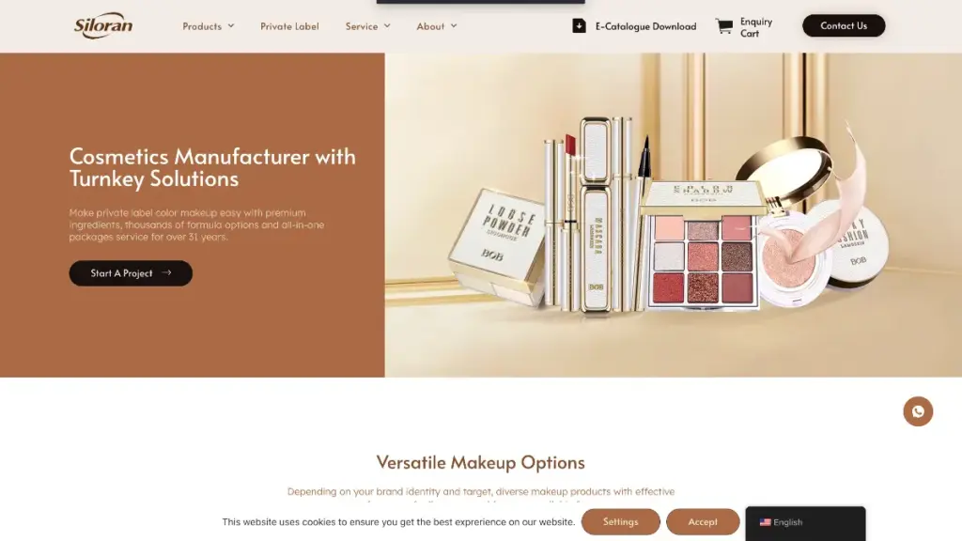Open cookie Settings
The height and width of the screenshot is (541, 962).
pyautogui.click(x=620, y=522)
